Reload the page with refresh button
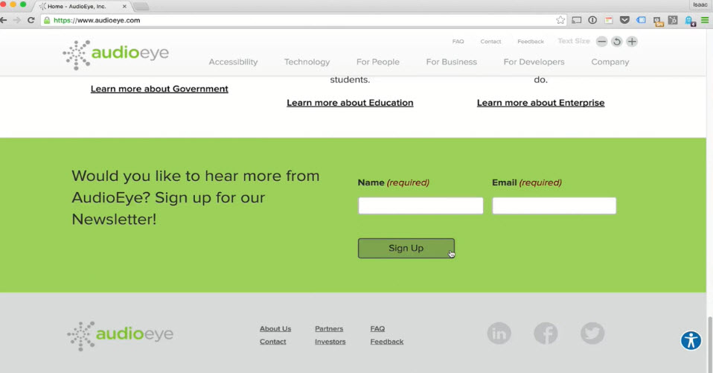 (31, 20)
